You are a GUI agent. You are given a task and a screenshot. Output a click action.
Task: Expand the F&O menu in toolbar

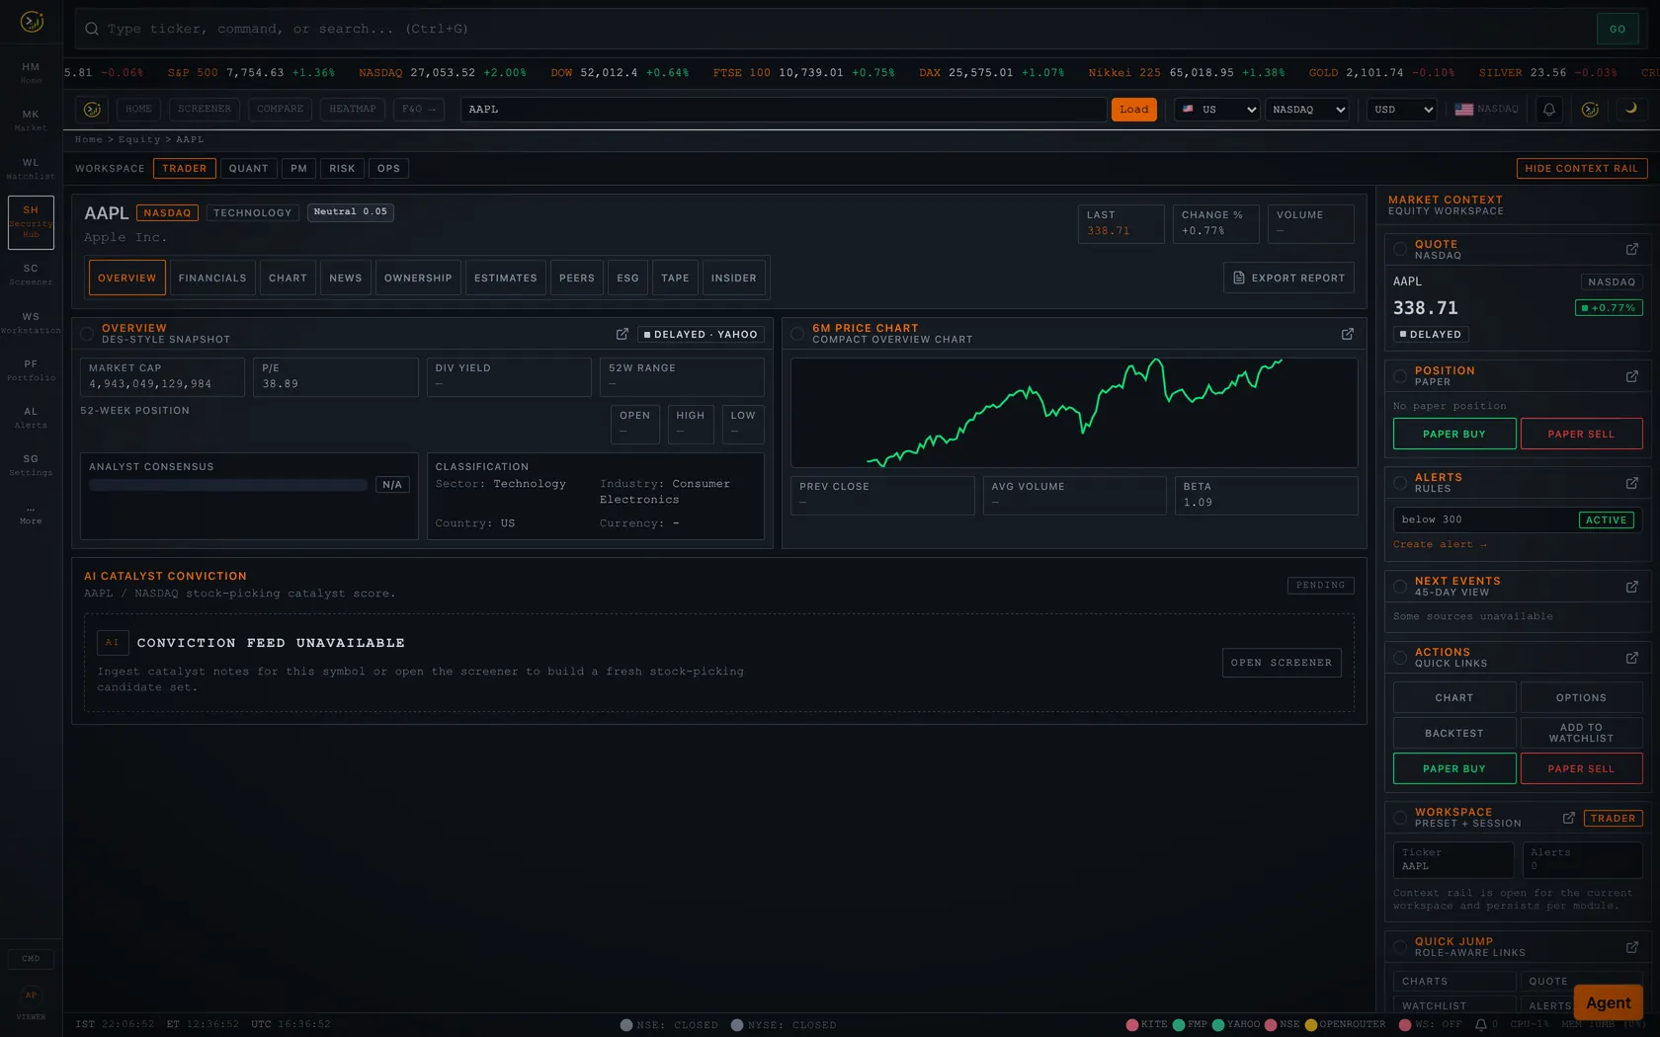419,110
